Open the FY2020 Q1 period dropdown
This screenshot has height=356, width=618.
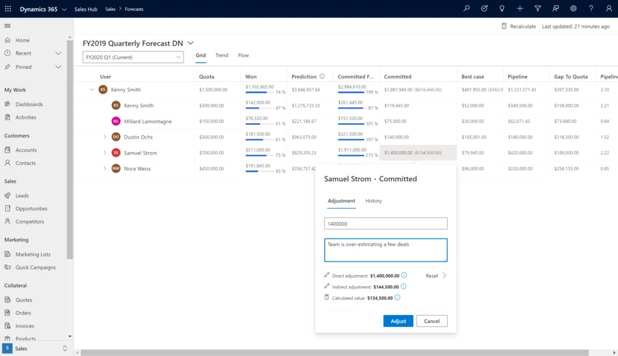click(x=133, y=57)
